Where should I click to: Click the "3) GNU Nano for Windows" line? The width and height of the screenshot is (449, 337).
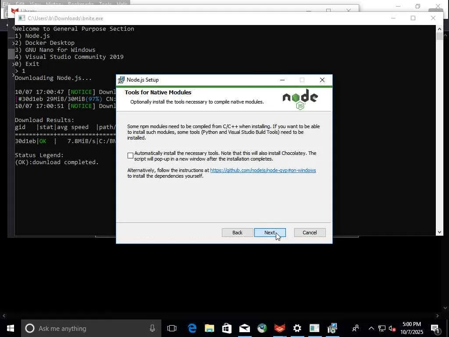[x=55, y=50]
